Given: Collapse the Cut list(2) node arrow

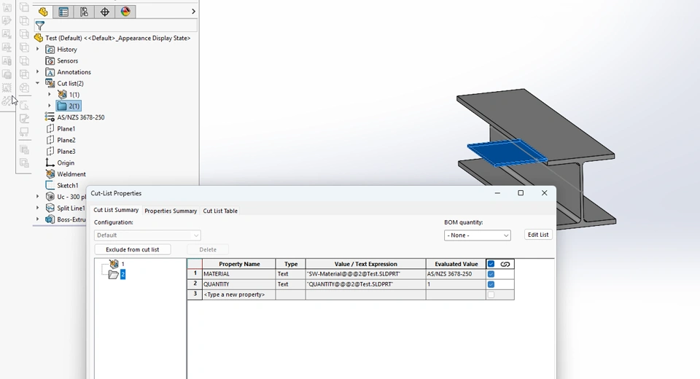Looking at the screenshot, I should pos(37,83).
